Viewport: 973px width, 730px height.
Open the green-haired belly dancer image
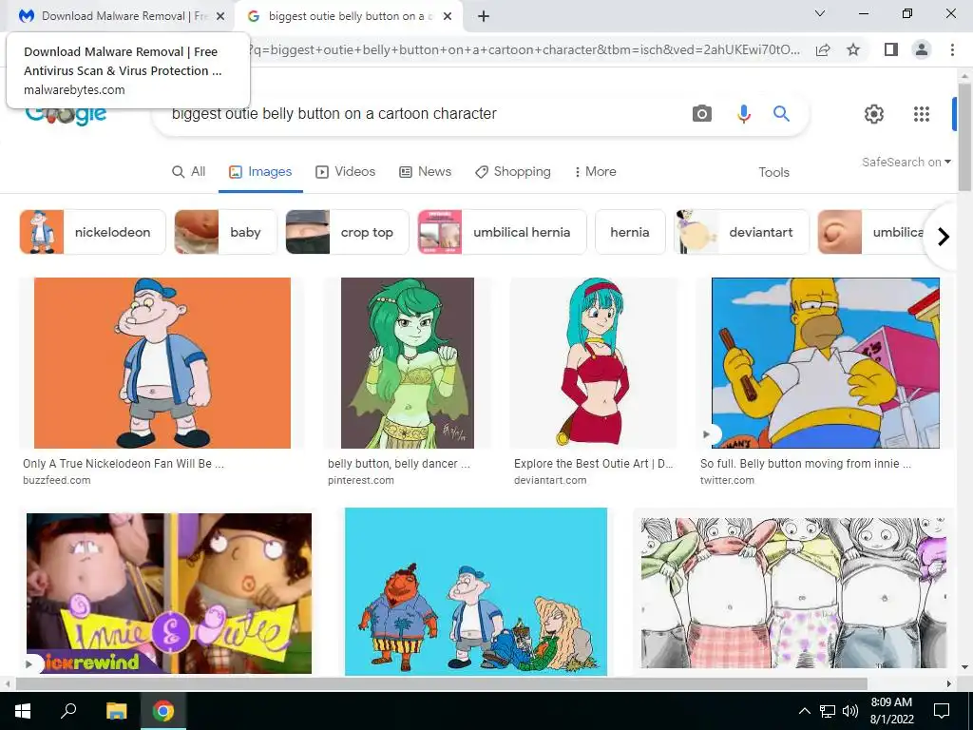click(x=407, y=362)
